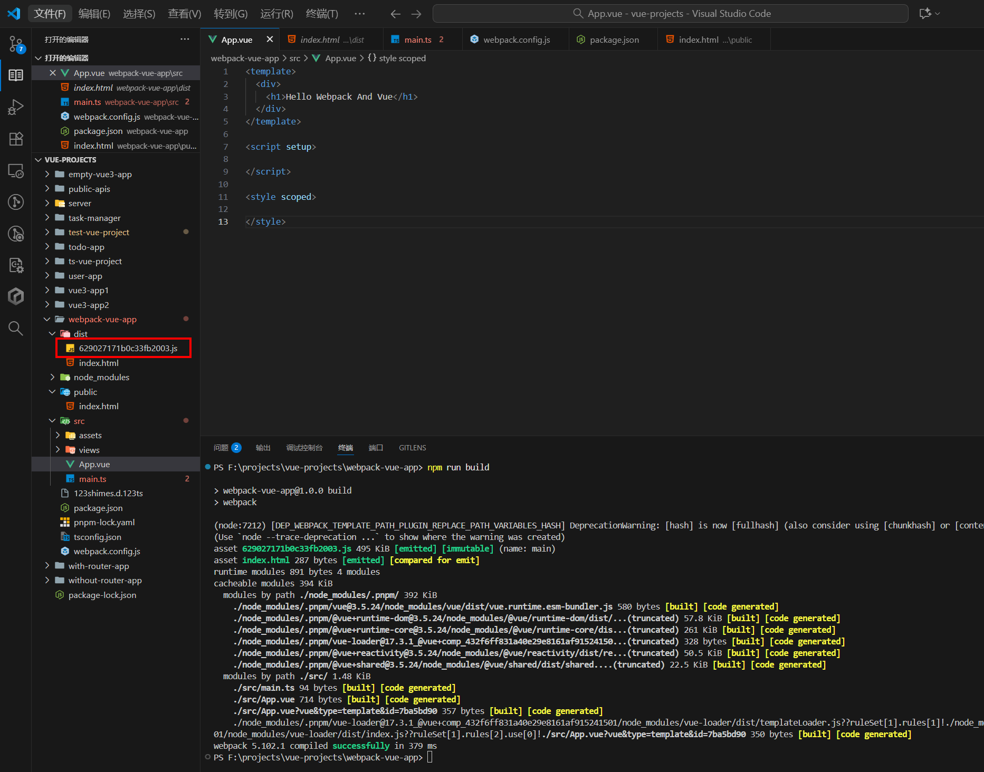
Task: Click the VS Code logo icon
Action: pos(14,13)
